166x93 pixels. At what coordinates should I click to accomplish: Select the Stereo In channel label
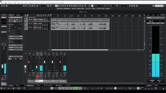coord(31,81)
